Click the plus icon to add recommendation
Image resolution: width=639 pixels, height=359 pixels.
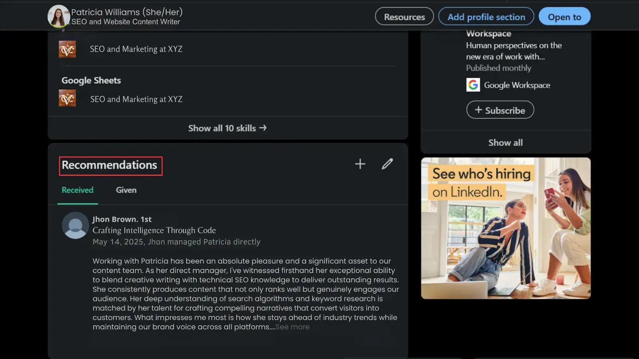pos(360,164)
